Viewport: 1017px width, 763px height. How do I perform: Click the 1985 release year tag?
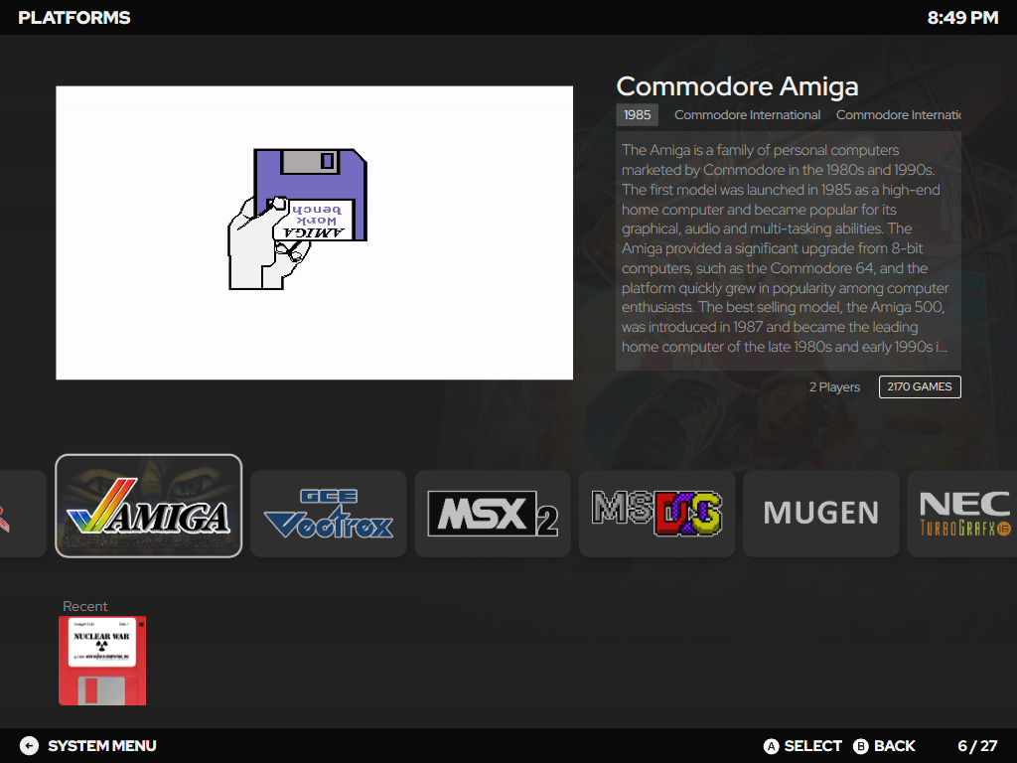point(637,115)
